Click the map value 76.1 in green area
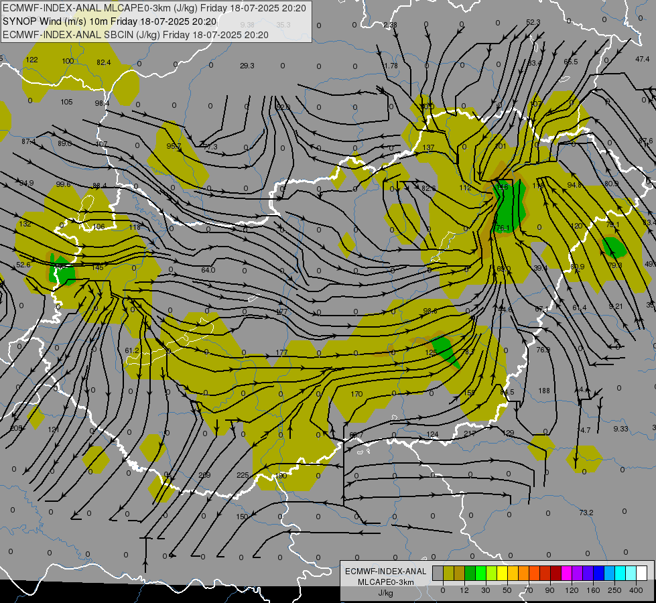Screen dimensions: 656x603 pos(502,228)
